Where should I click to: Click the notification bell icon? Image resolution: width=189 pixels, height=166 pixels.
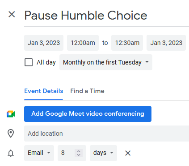(x=11, y=153)
